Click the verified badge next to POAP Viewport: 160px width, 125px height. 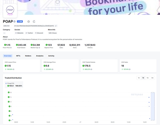[x=15, y=21]
